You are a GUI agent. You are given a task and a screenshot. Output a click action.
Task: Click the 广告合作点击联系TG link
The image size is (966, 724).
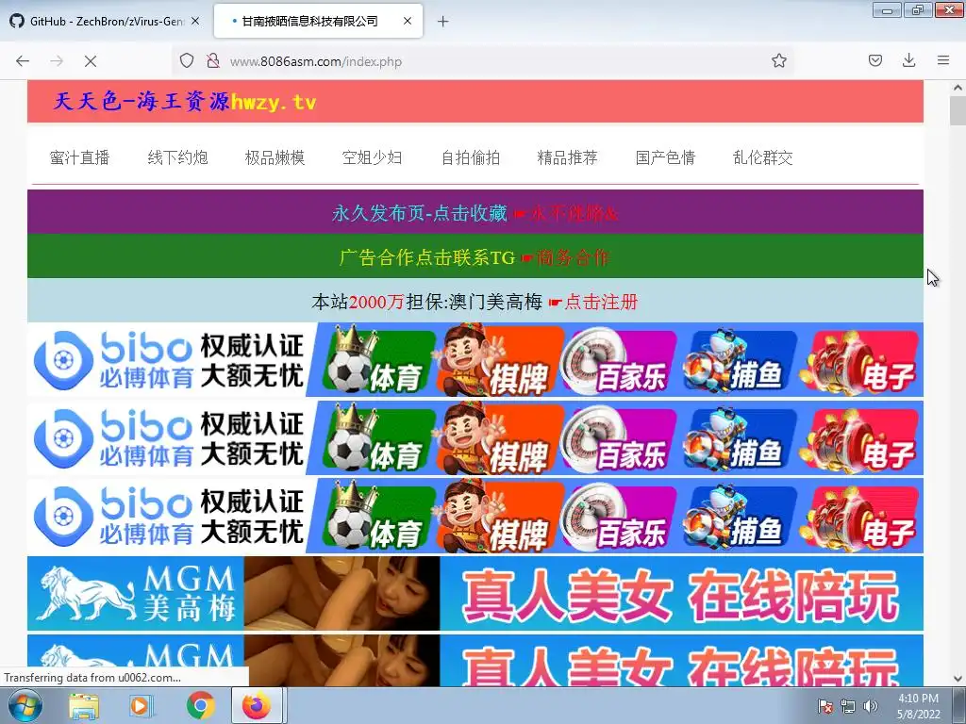[426, 257]
